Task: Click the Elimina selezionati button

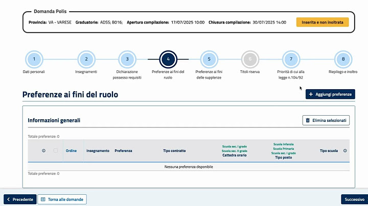Action: (x=326, y=120)
